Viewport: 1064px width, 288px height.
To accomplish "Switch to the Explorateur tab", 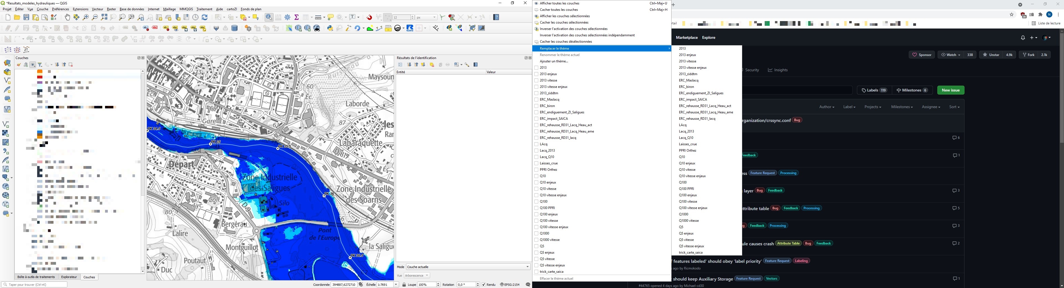I will pos(68,277).
